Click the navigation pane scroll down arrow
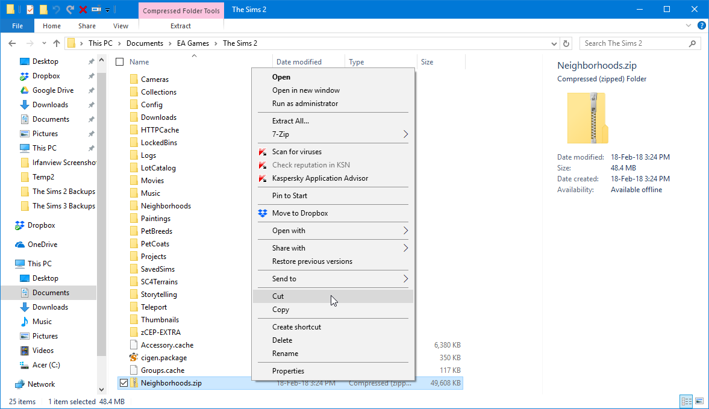The height and width of the screenshot is (409, 709). click(101, 390)
